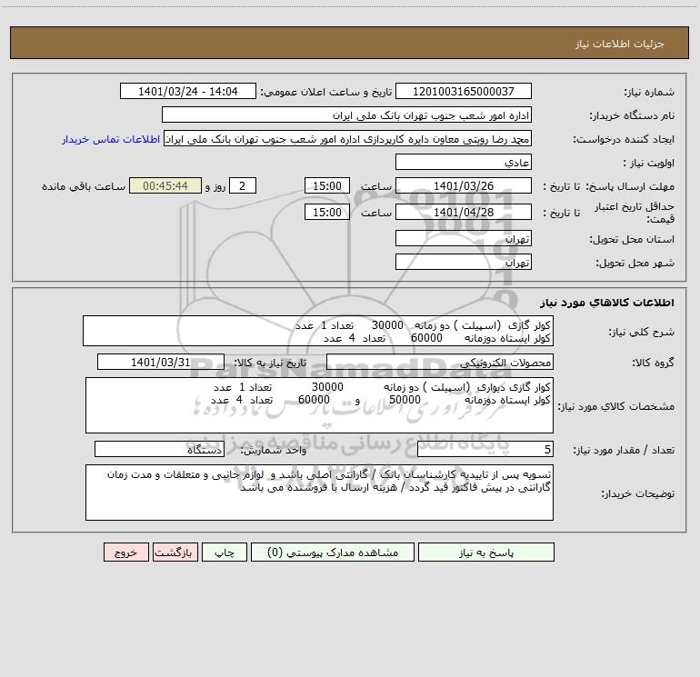Click the 'بازگشت' back button
This screenshot has width=700, height=677.
[x=175, y=553]
